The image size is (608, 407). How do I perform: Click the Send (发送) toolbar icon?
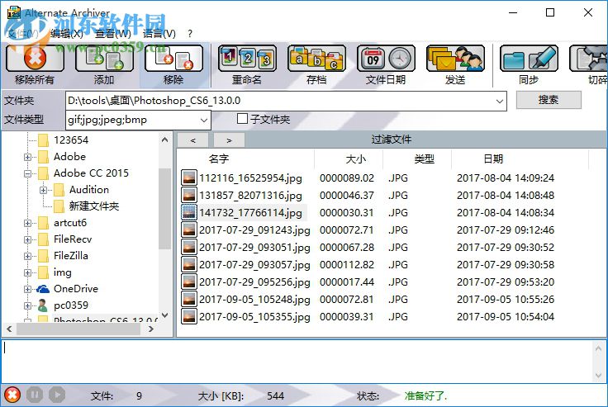456,59
